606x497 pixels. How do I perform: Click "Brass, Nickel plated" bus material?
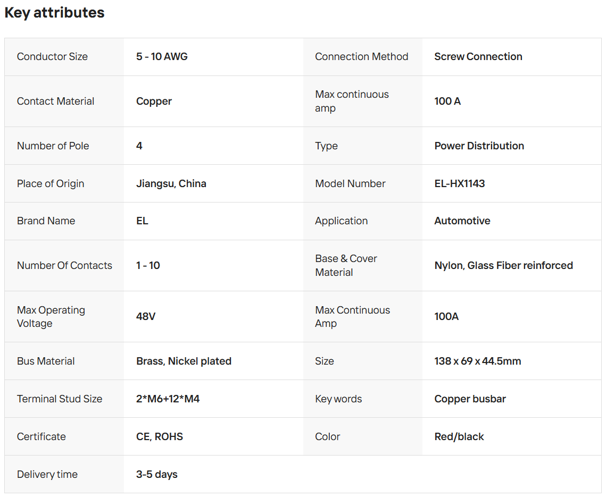184,361
